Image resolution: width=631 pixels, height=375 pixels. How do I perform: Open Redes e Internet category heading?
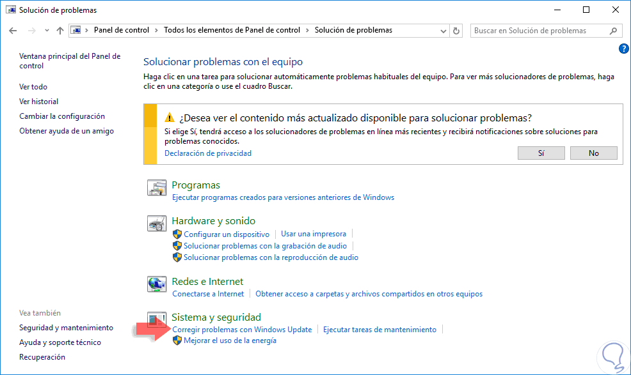click(x=207, y=281)
